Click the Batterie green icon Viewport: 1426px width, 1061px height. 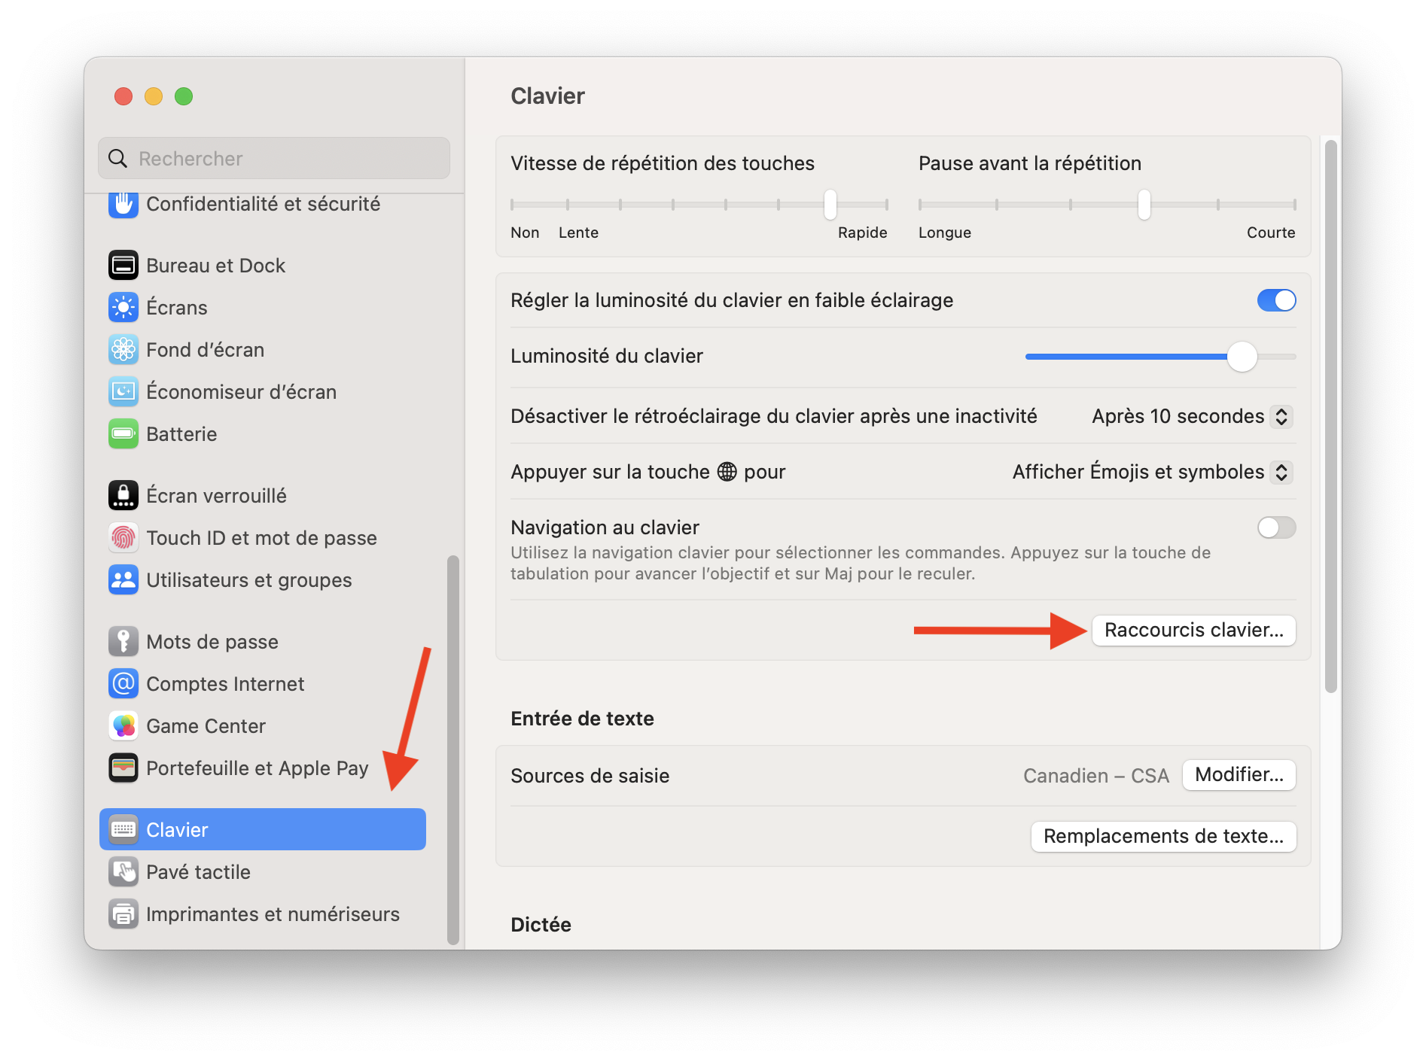tap(123, 434)
